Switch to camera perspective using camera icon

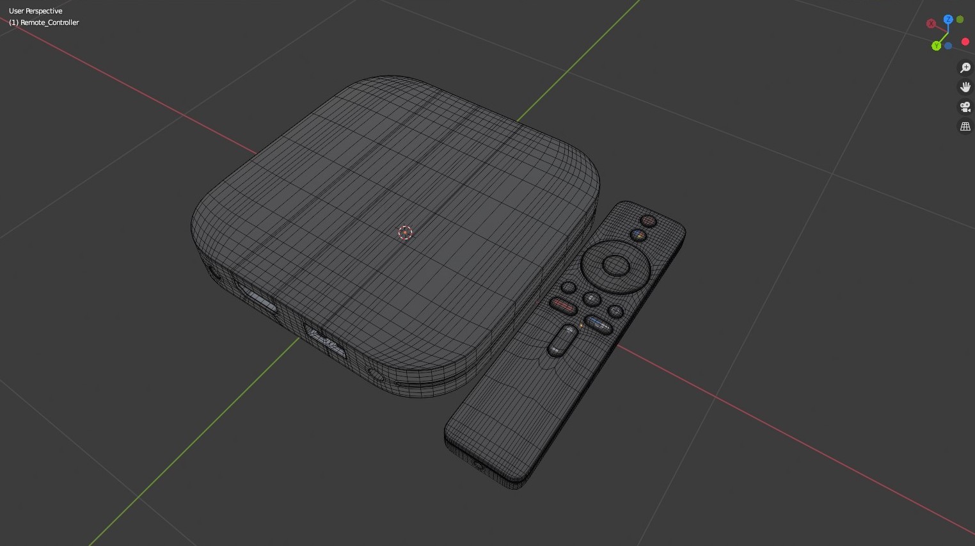click(965, 107)
